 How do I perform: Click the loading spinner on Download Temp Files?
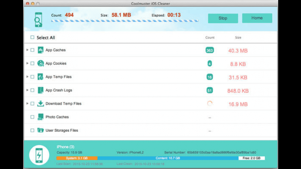[x=210, y=103]
